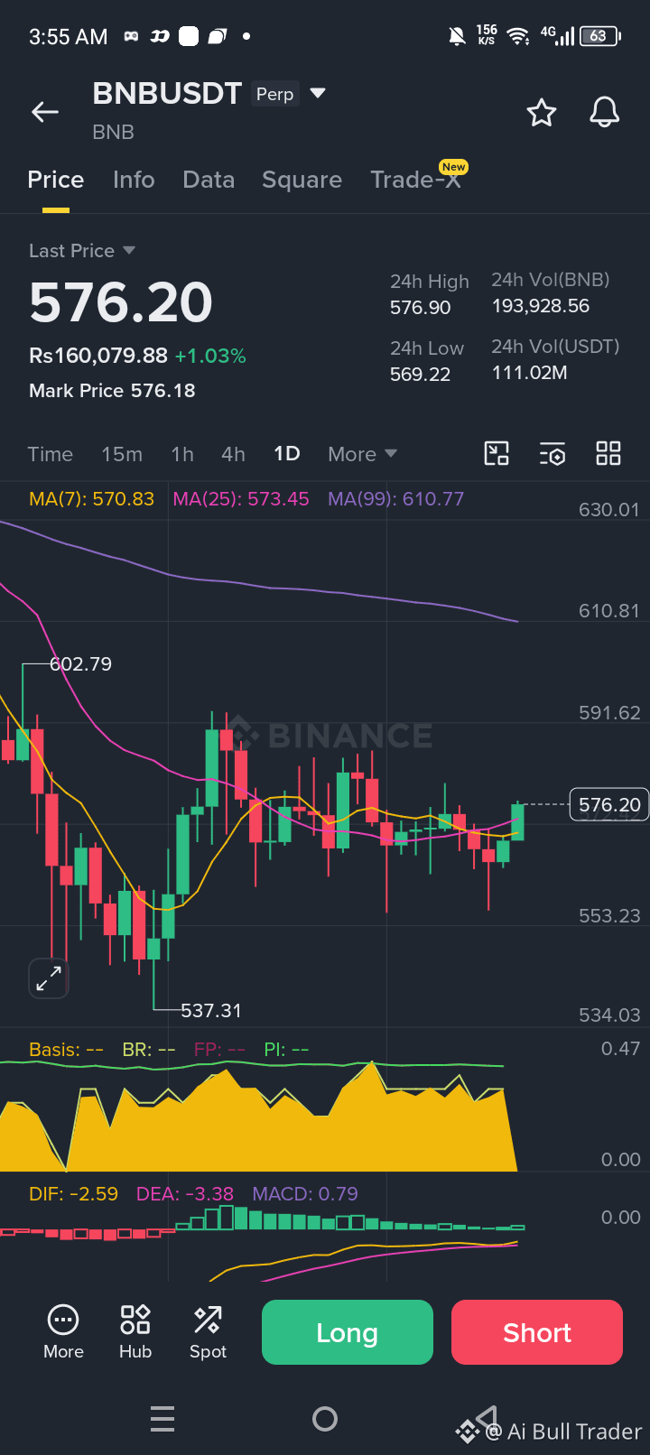The width and height of the screenshot is (650, 1455).
Task: Open the Square tab
Action: [302, 180]
